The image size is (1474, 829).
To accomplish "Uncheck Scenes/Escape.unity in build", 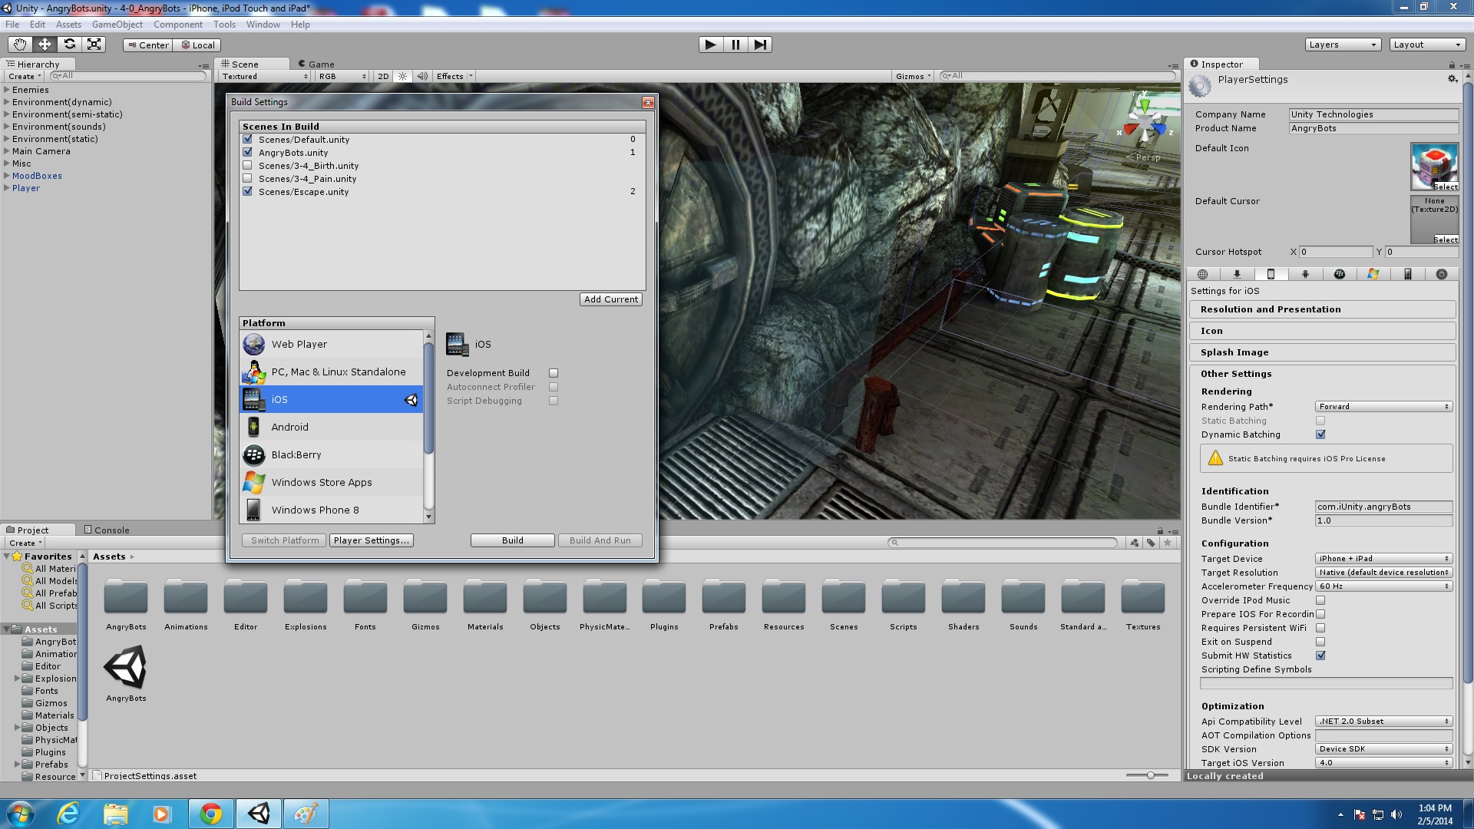I will coord(247,191).
